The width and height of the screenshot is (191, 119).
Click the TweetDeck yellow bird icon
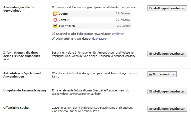pos(55,26)
